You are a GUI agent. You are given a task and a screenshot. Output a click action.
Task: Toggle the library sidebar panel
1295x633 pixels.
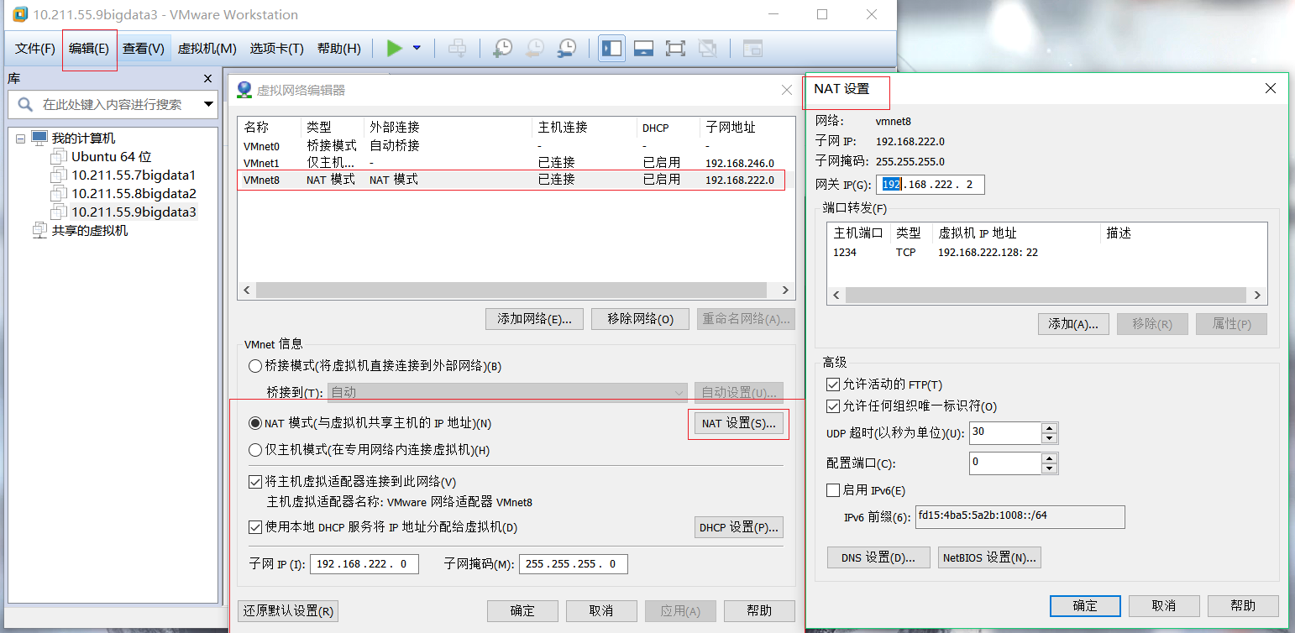coord(611,48)
